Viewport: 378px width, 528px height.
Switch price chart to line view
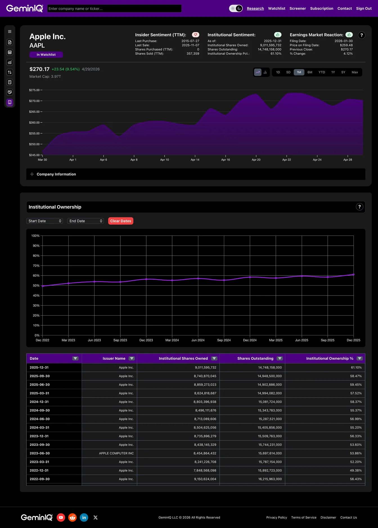tap(258, 72)
